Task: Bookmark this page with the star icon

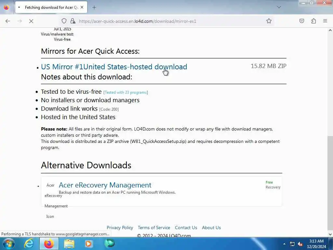Action: pyautogui.click(x=269, y=21)
